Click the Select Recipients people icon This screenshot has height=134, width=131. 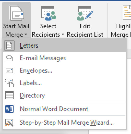coord(49,13)
